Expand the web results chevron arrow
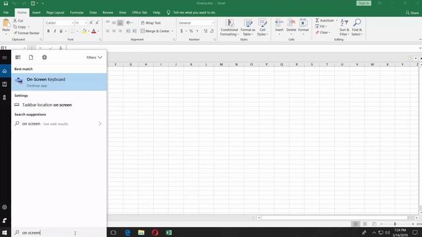Viewport: 422px width, 237px height. [x=100, y=124]
